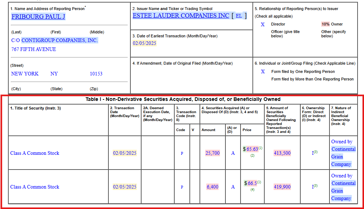Click the Other (specify below) label
The width and height of the screenshot is (364, 209).
click(x=334, y=34)
